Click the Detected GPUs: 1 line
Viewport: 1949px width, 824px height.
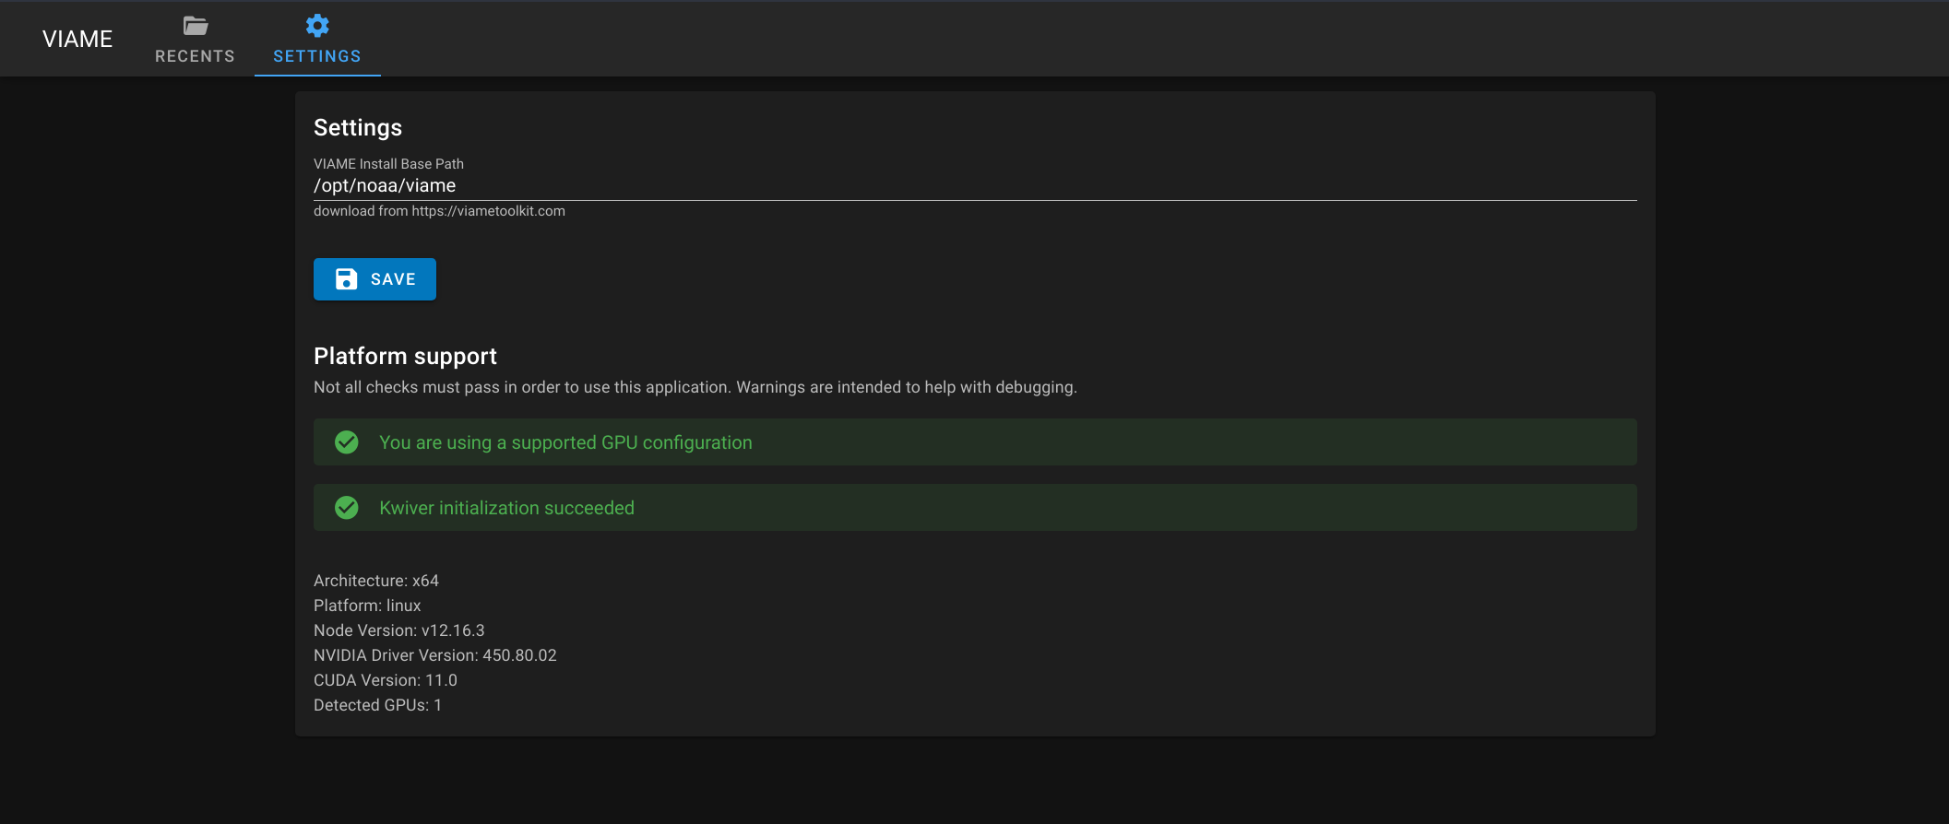click(x=377, y=705)
